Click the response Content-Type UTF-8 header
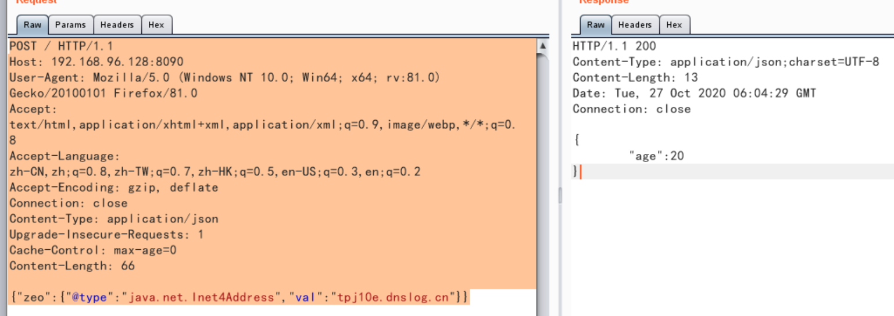The width and height of the screenshot is (894, 316). tap(726, 62)
